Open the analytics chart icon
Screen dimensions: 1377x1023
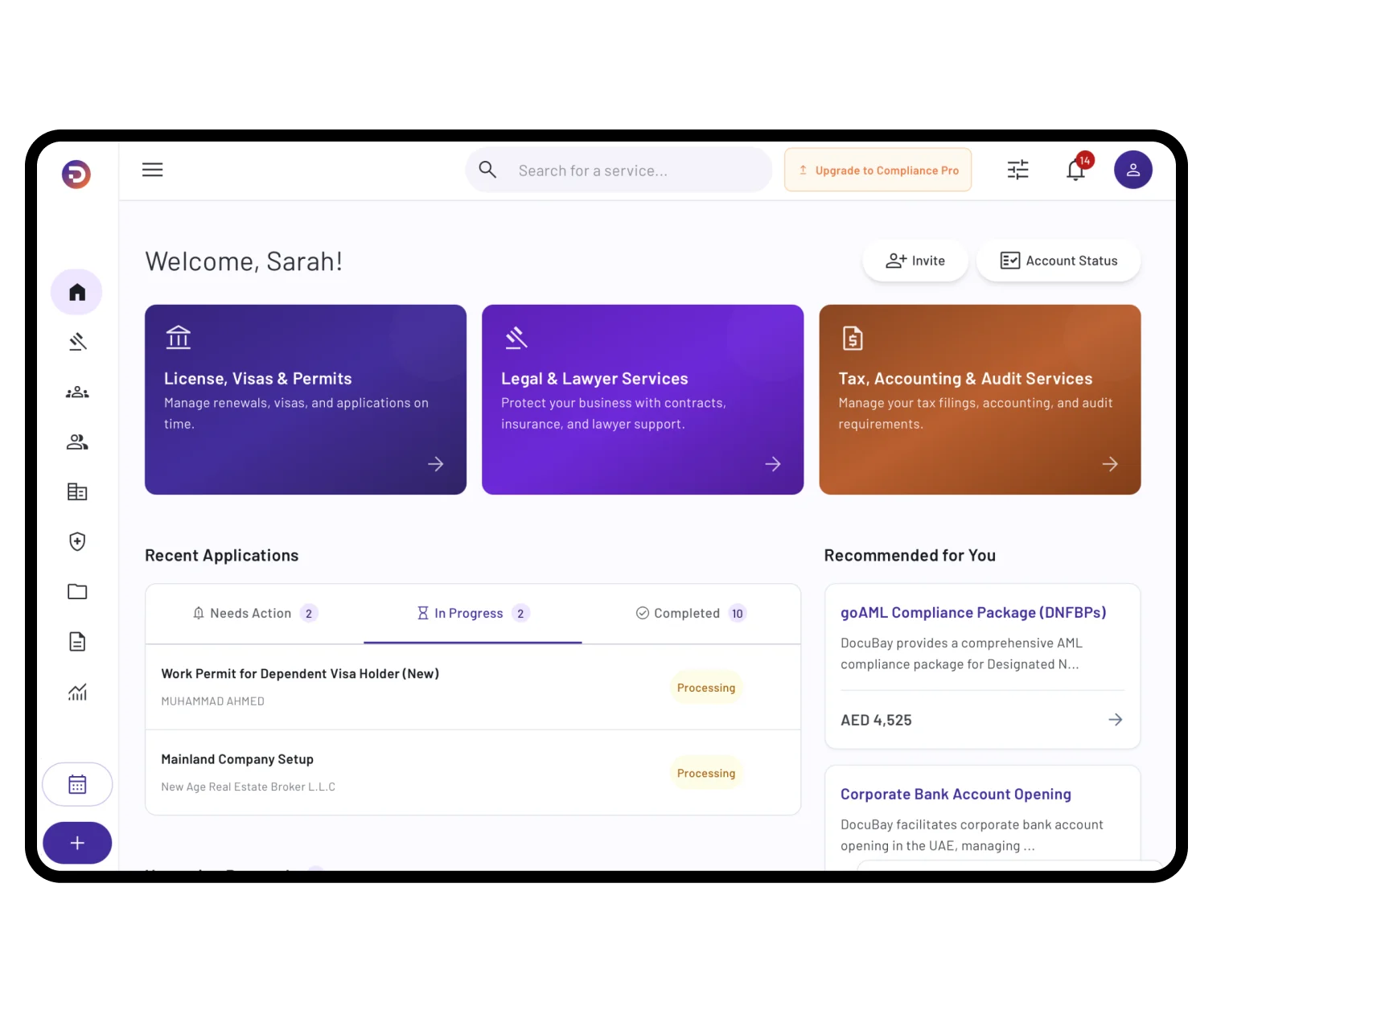76,692
